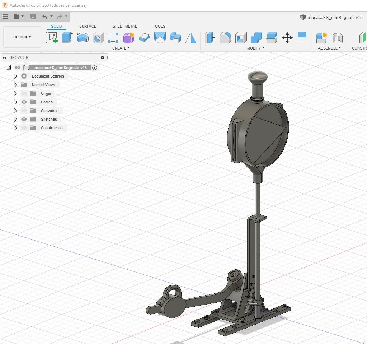Collapse the Browser panel with arrows
Image resolution: width=367 pixels, height=344 pixels.
pos(4,57)
